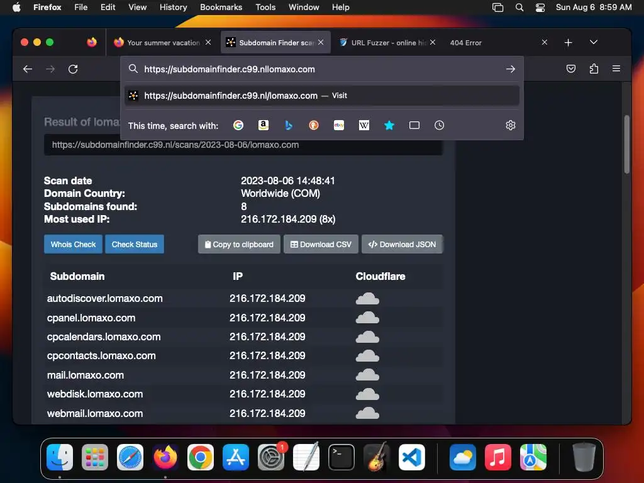Open search settings gear icon
644x483 pixels.
click(511, 125)
